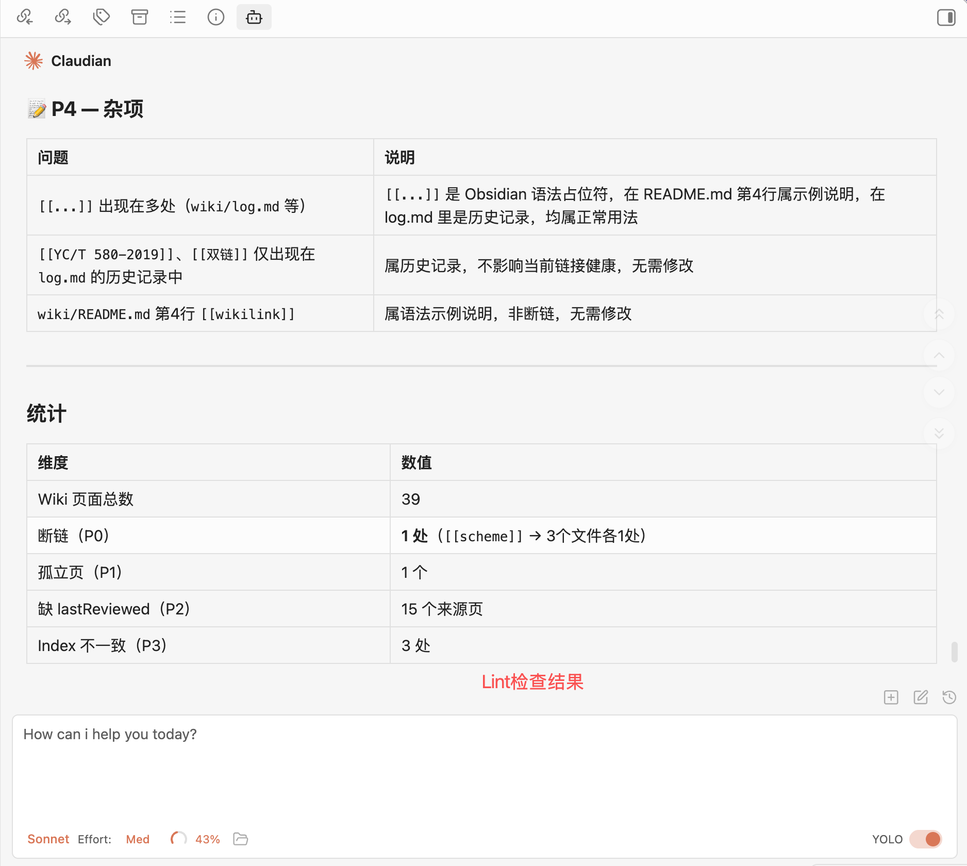Click the '1 个' value cell
The width and height of the screenshot is (967, 866).
click(x=663, y=572)
